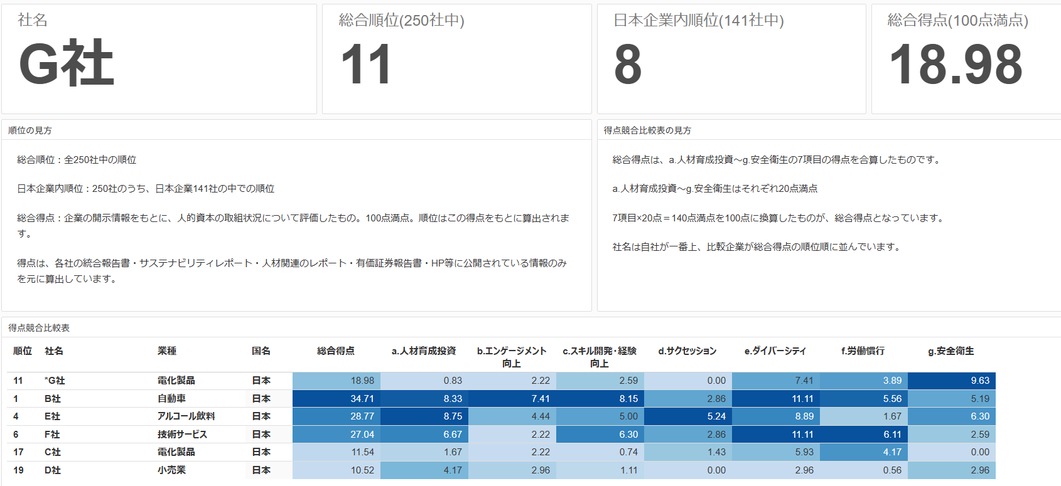The height and width of the screenshot is (486, 1061).
Task: Click the 順位の見方 panel title
Action: click(30, 130)
